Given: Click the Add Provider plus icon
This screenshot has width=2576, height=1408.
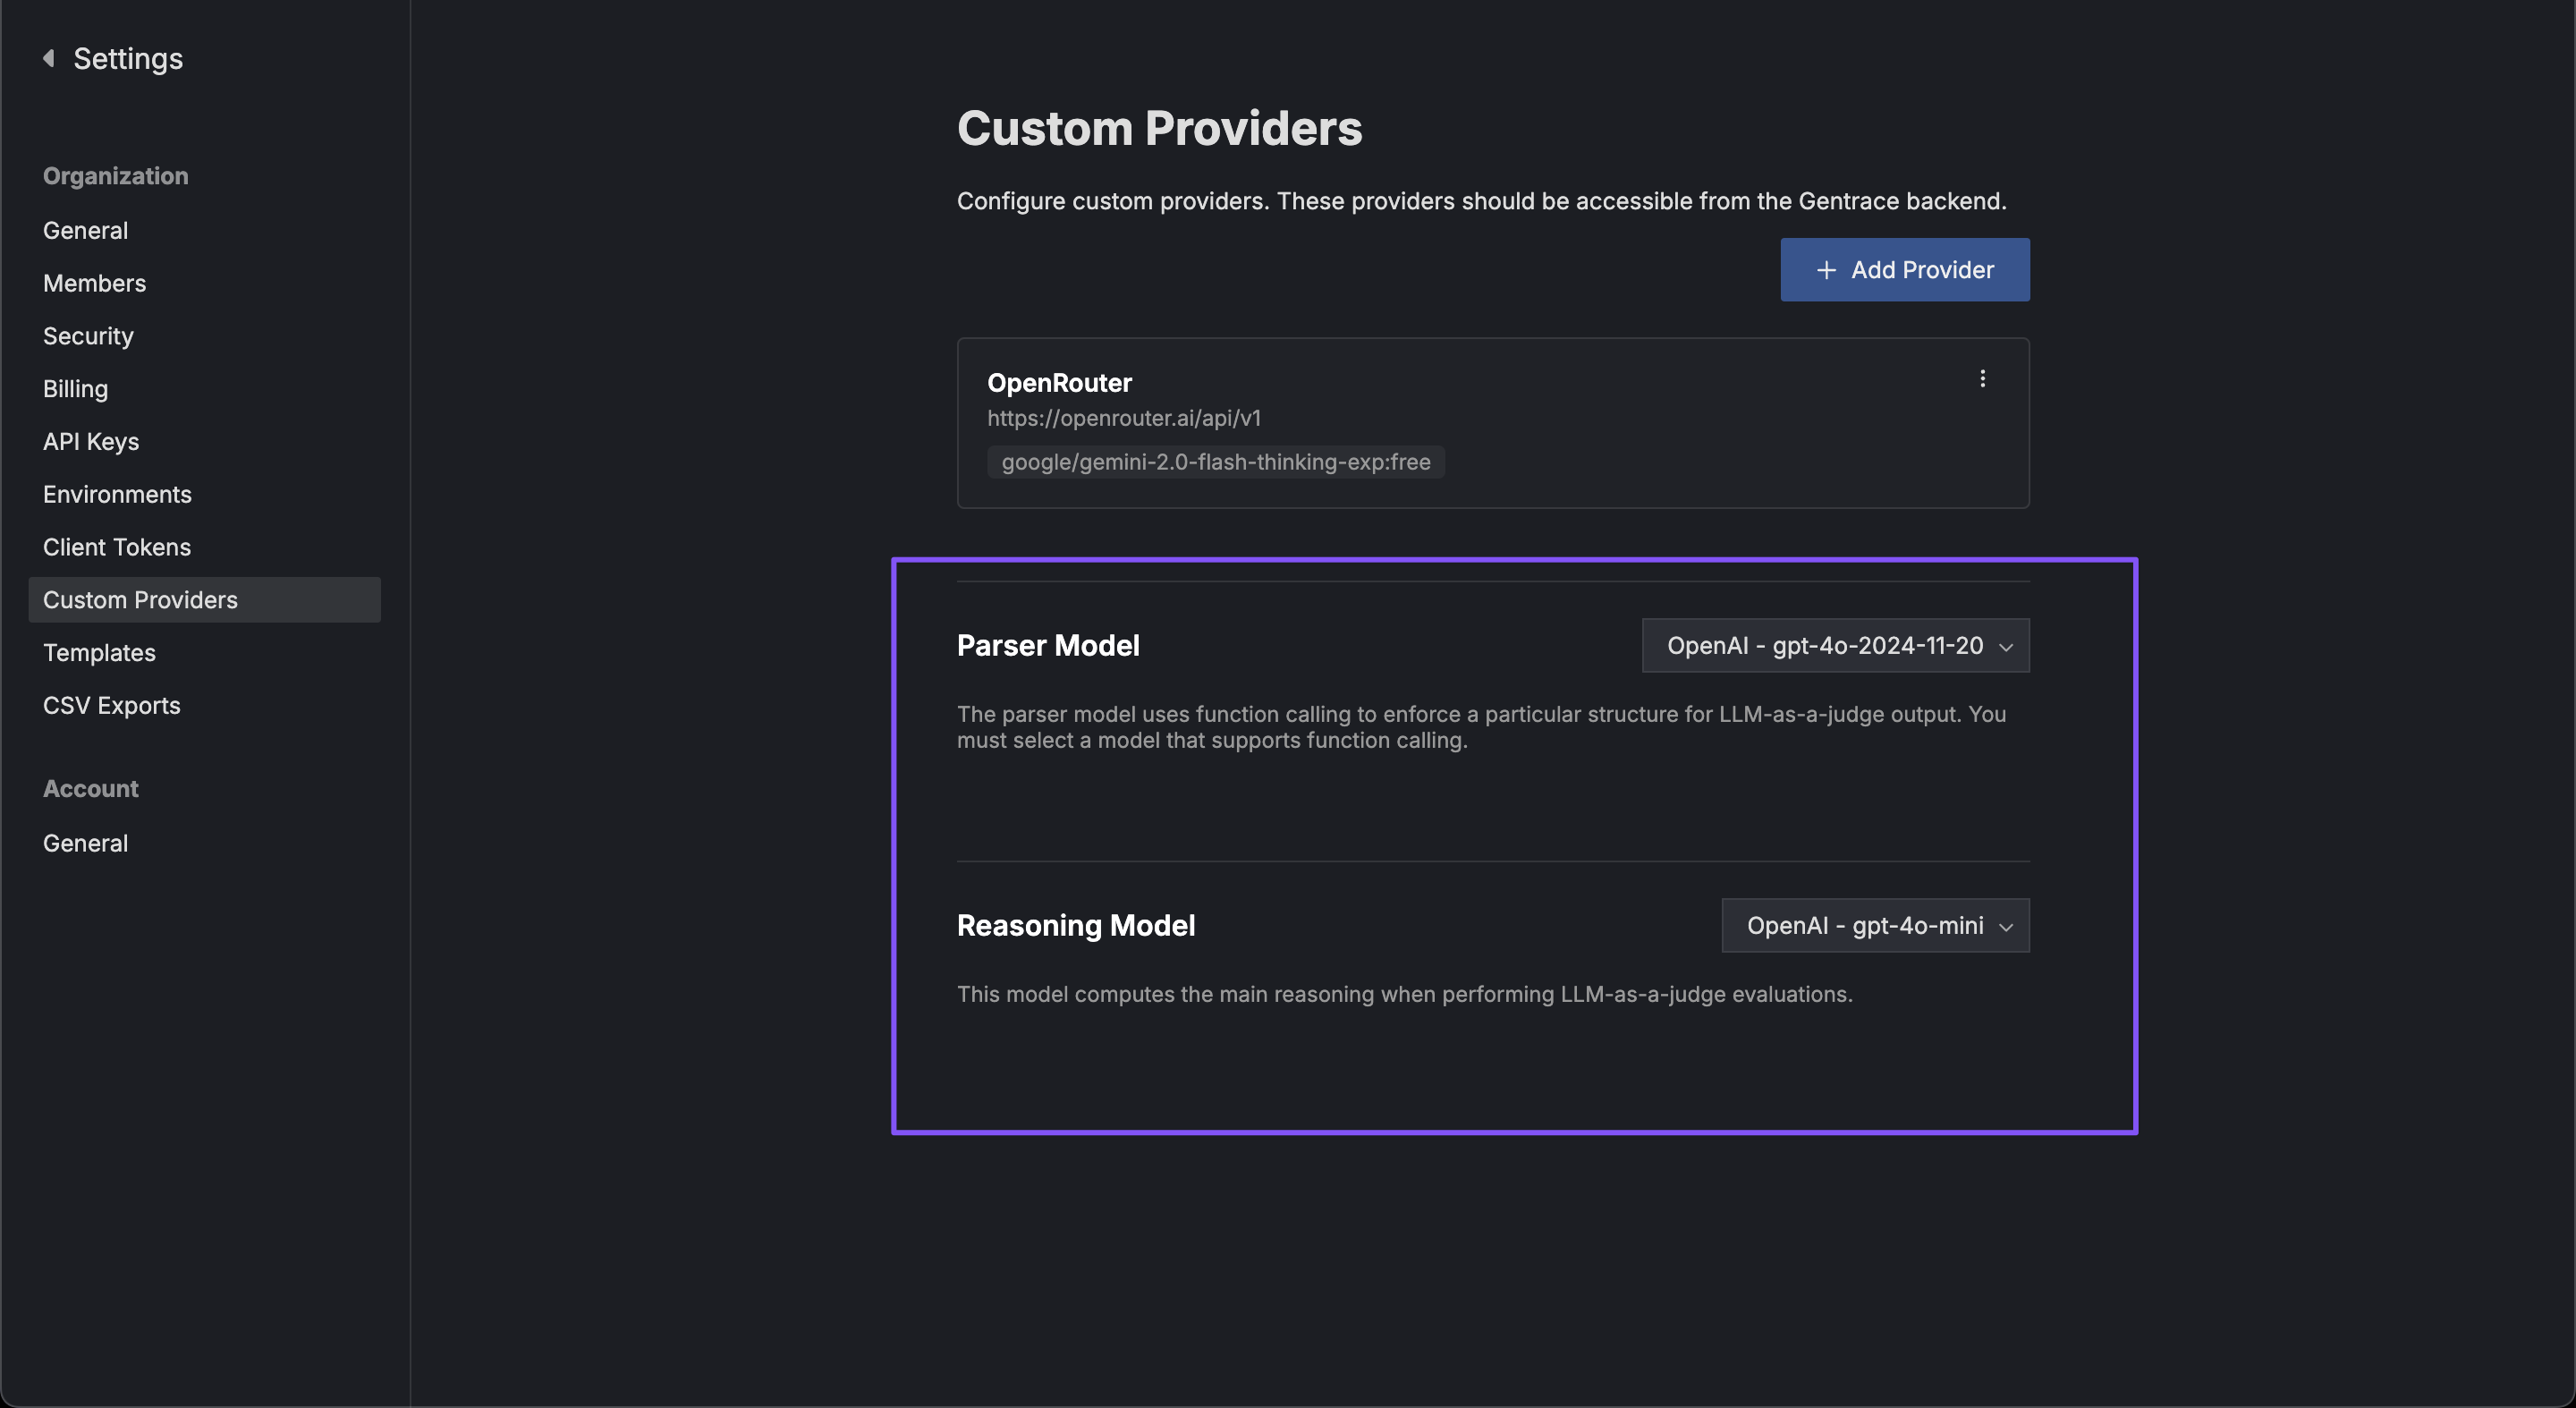Looking at the screenshot, I should [x=1826, y=268].
